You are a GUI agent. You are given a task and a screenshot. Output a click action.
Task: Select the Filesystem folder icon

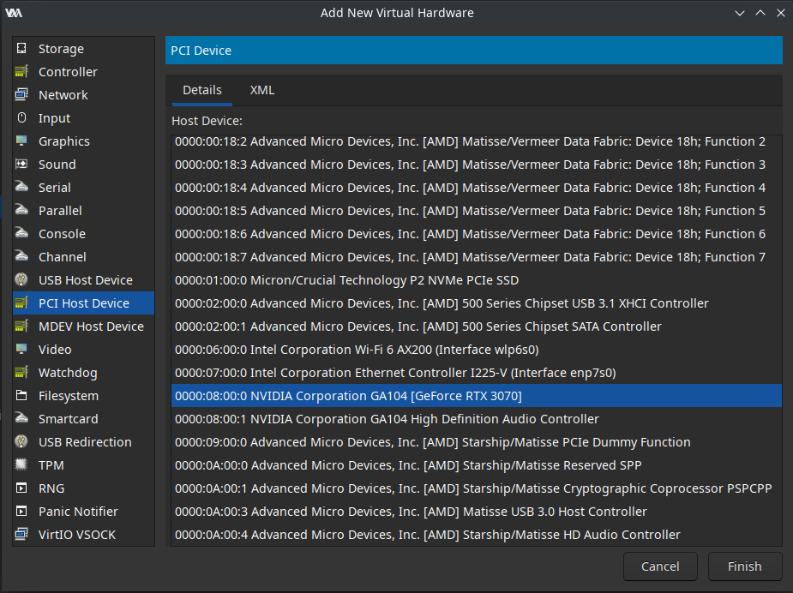click(21, 396)
